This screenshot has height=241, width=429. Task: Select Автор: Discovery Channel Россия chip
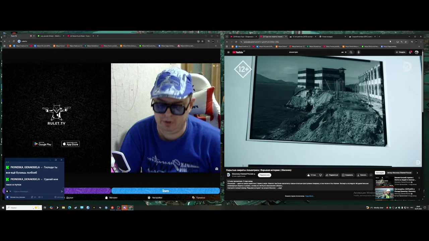click(x=399, y=173)
